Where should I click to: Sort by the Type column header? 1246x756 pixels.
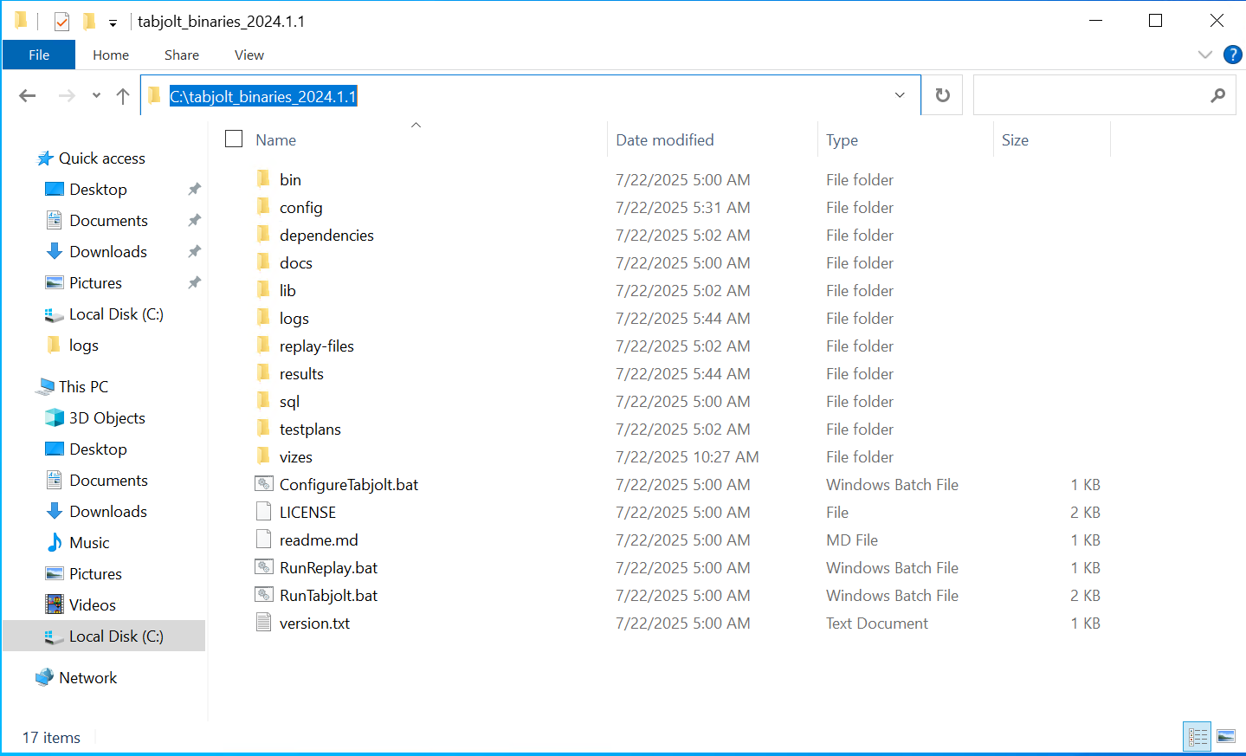pos(906,139)
